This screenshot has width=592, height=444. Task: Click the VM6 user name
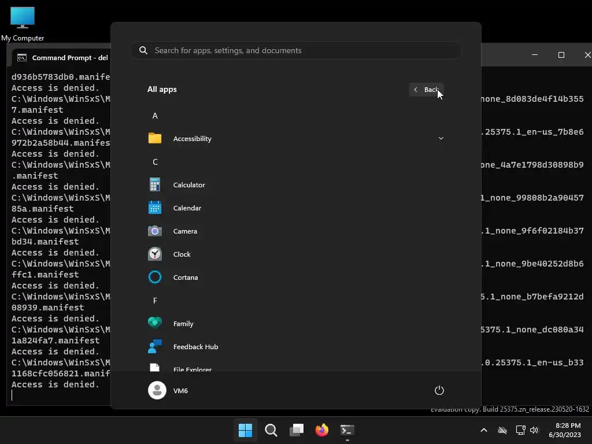coord(180,391)
